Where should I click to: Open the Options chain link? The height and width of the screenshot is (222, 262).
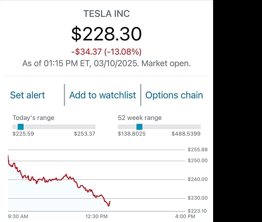[x=174, y=95]
